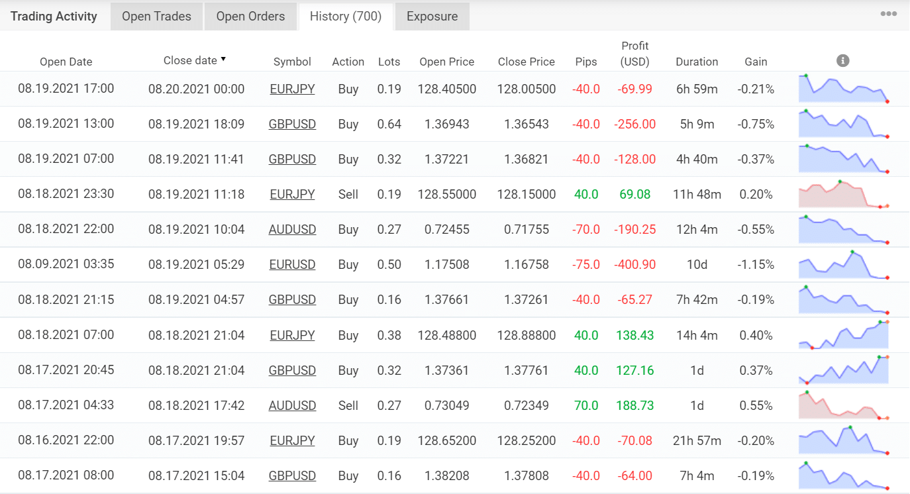910x494 pixels.
Task: Click the info icon above the charts column
Action: (842, 61)
